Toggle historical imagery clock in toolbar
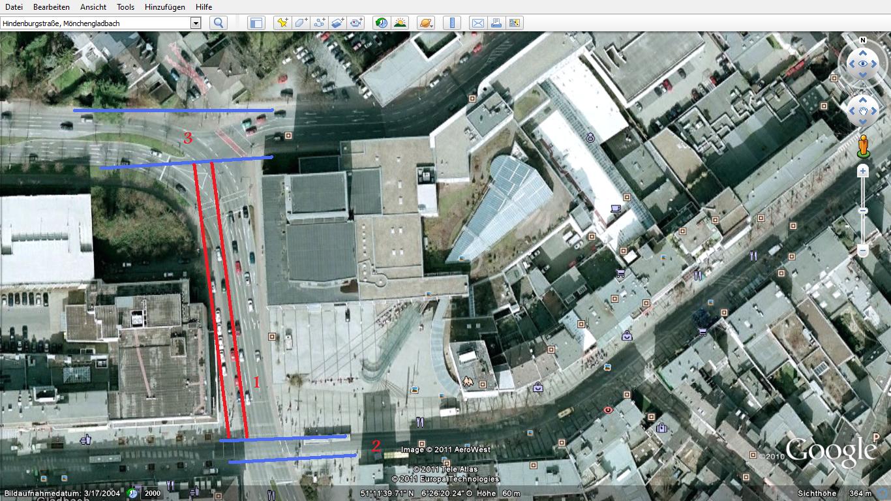This screenshot has height=501, width=891. (382, 23)
